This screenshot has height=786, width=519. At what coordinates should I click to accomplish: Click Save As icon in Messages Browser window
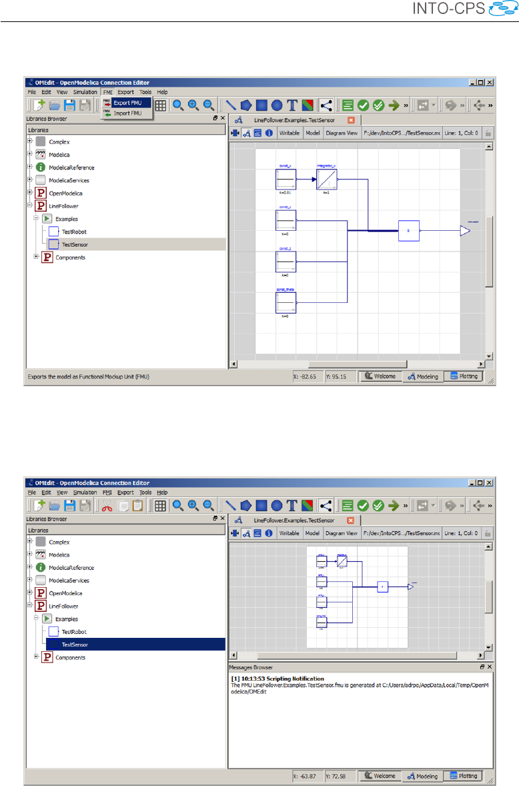pyautogui.click(x=85, y=506)
